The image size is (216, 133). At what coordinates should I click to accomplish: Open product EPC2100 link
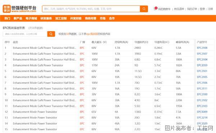click(202, 94)
